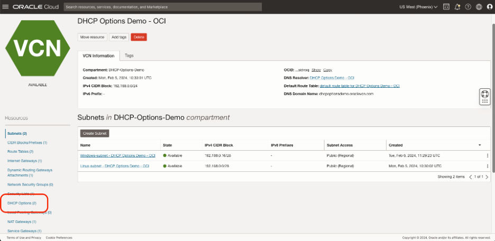Screen dimensions: 495x241
Task: Go to next page of subnets
Action: [488, 177]
